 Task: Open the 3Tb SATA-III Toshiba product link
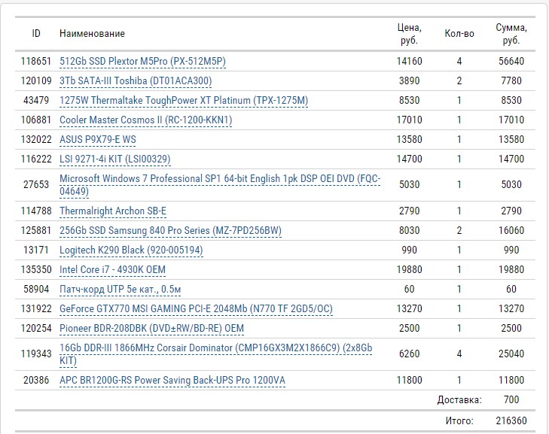pyautogui.click(x=136, y=80)
